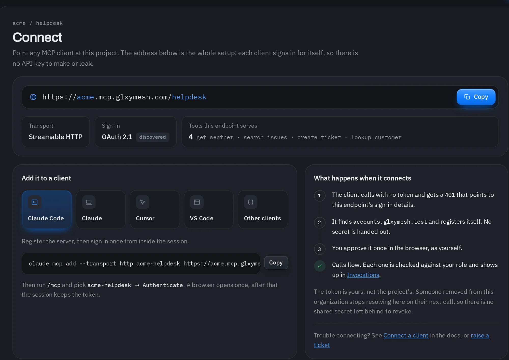Open the Connect a client docs link
Screen dimensions: 509x360
406,335
